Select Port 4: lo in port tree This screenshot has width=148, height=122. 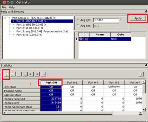click(29, 35)
